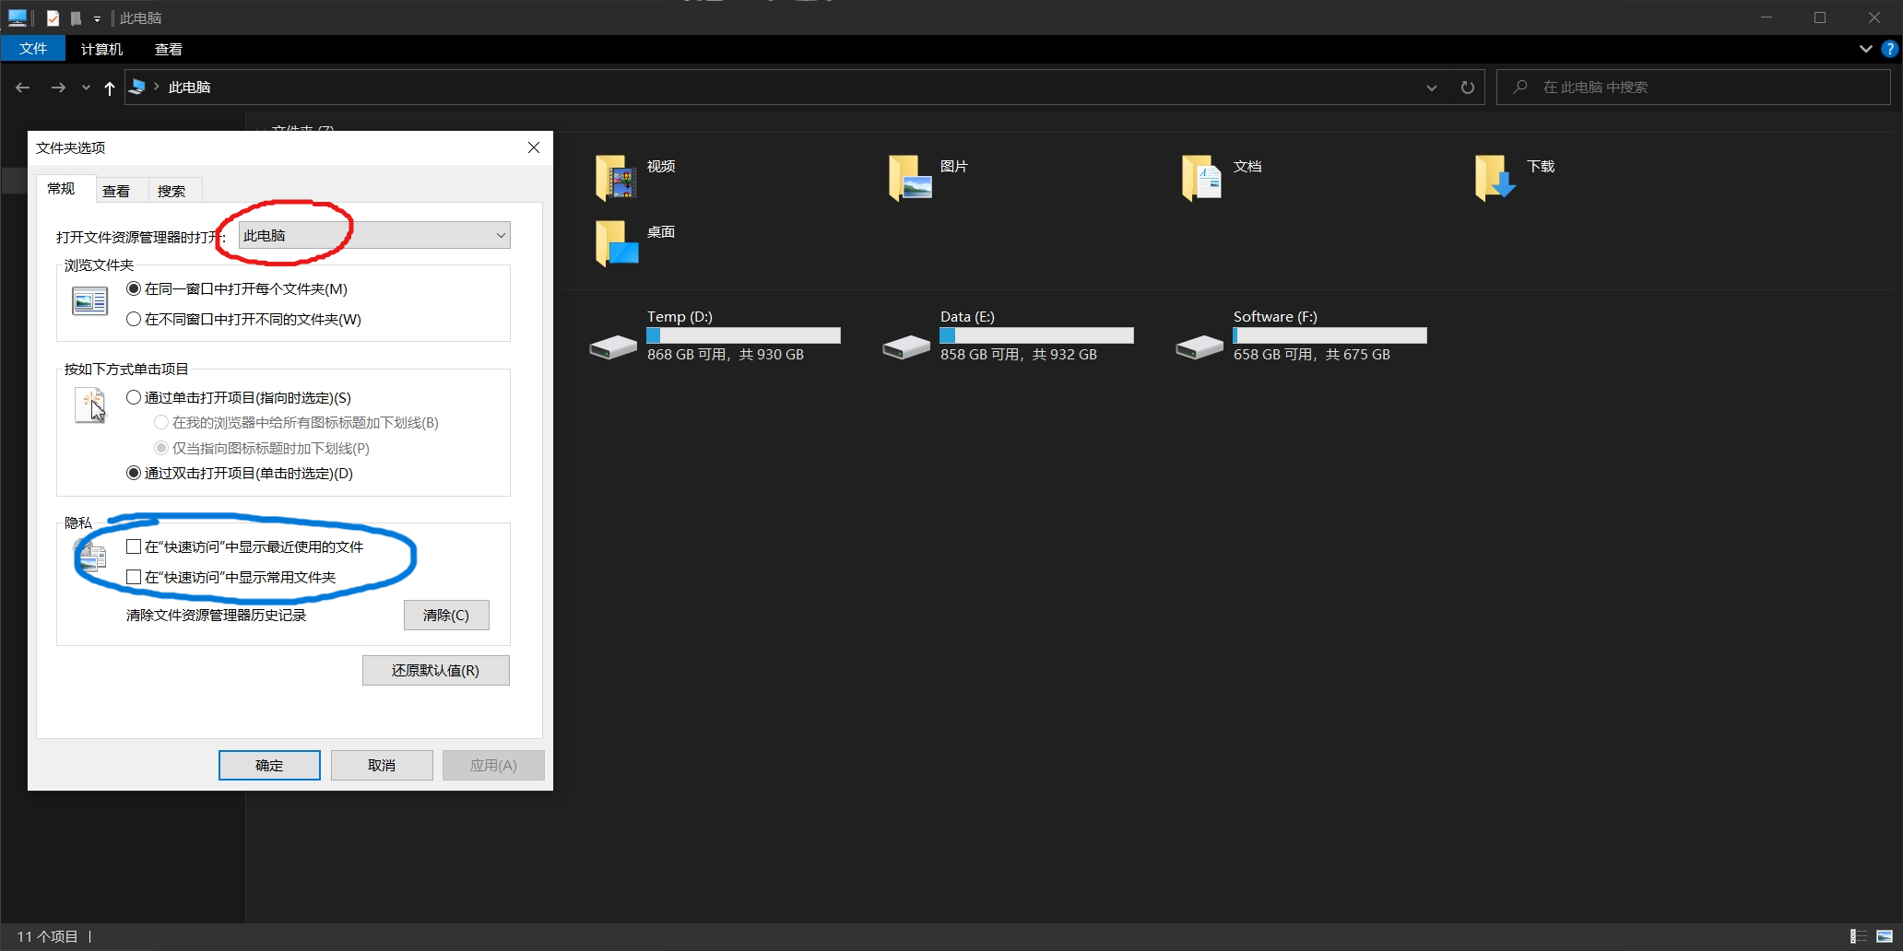Click the new folder icon in title bar

pos(76,18)
